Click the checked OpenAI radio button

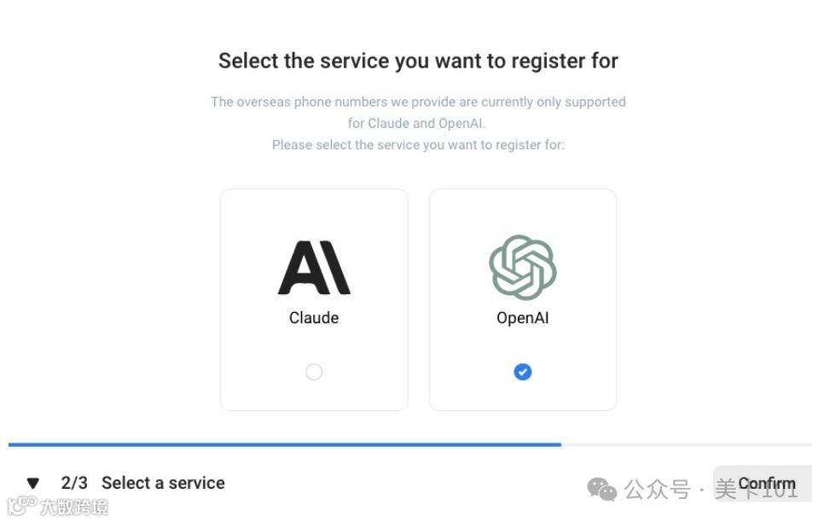click(x=523, y=372)
